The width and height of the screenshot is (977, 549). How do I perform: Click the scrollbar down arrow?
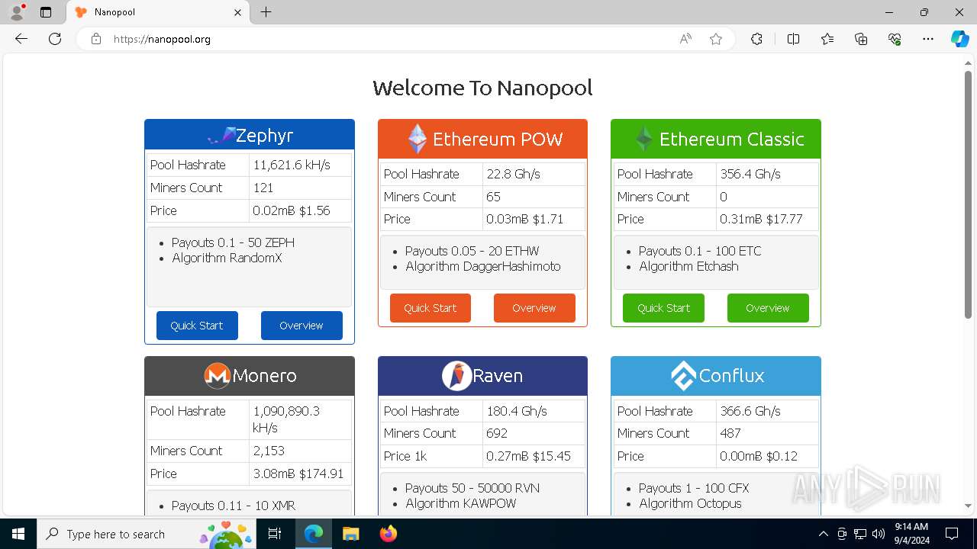(968, 506)
